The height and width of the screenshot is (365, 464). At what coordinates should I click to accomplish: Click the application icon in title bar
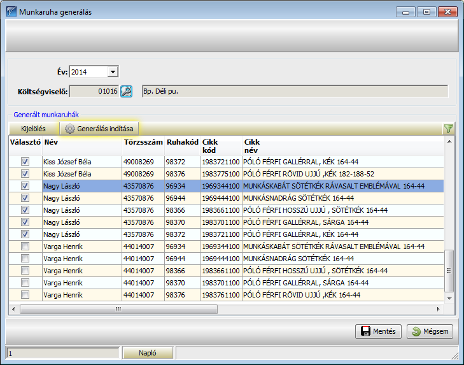pos(11,12)
